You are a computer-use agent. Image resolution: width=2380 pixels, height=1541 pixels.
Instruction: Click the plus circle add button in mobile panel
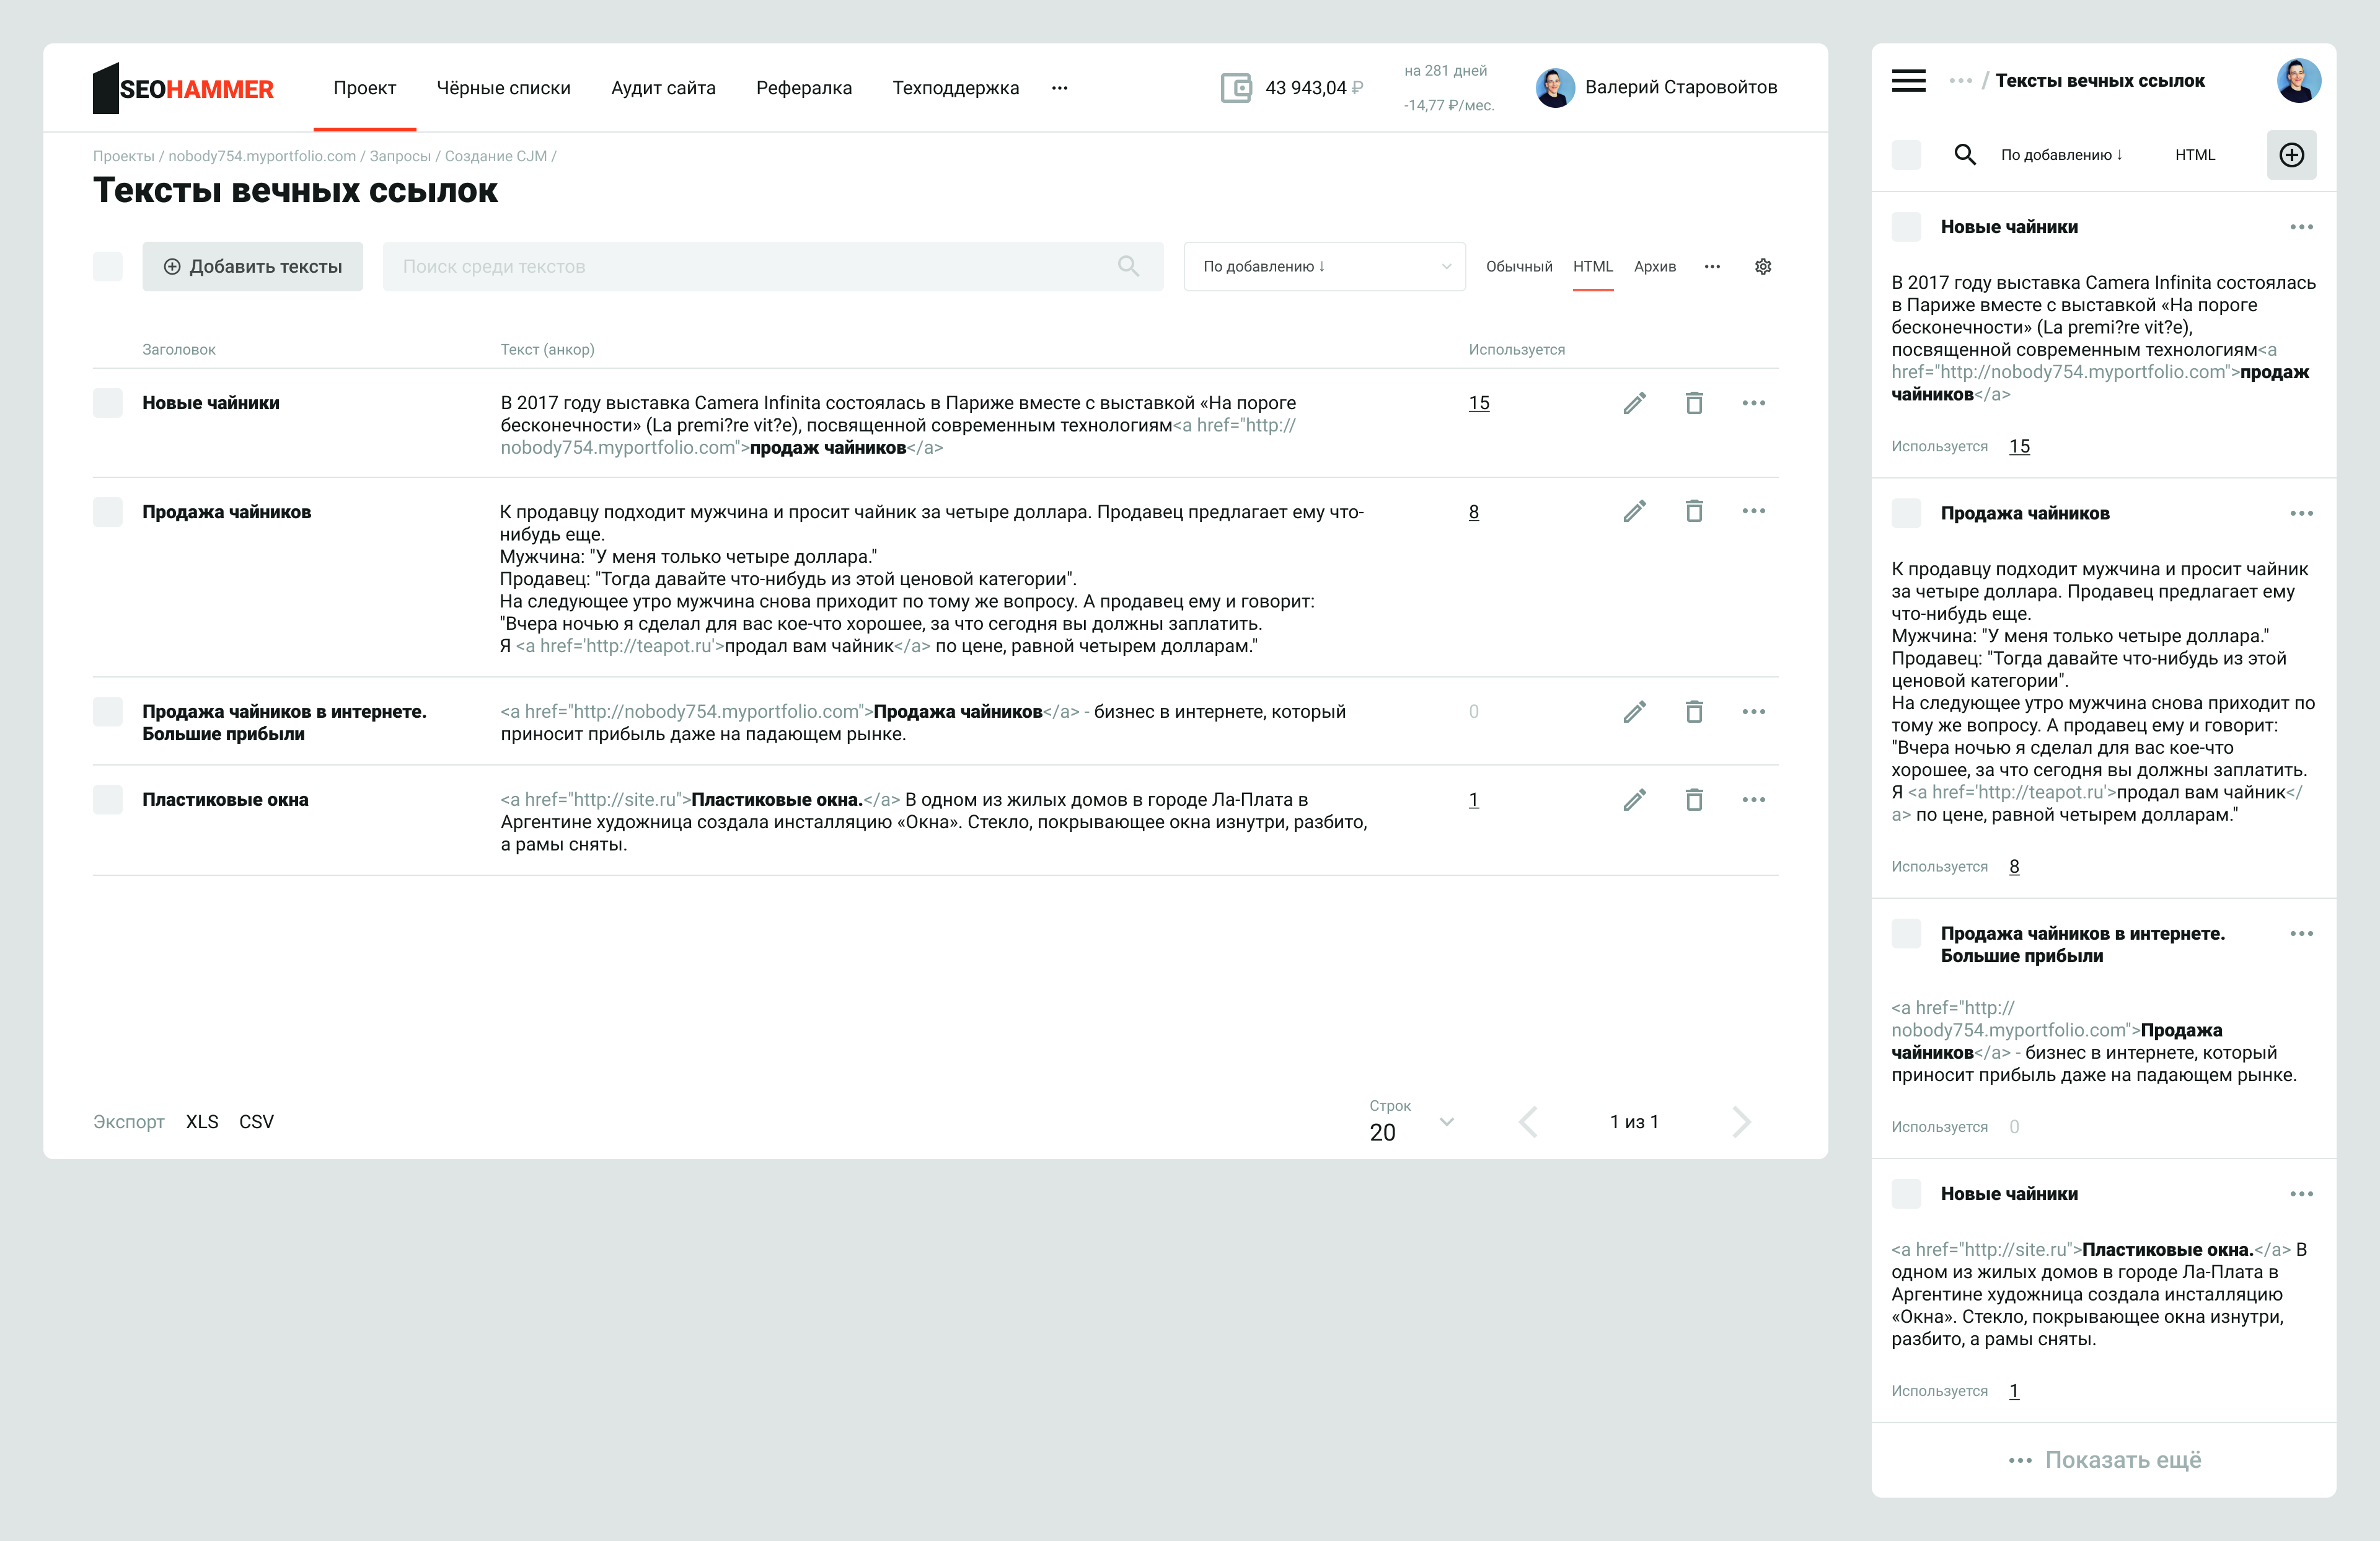pyautogui.click(x=2291, y=155)
